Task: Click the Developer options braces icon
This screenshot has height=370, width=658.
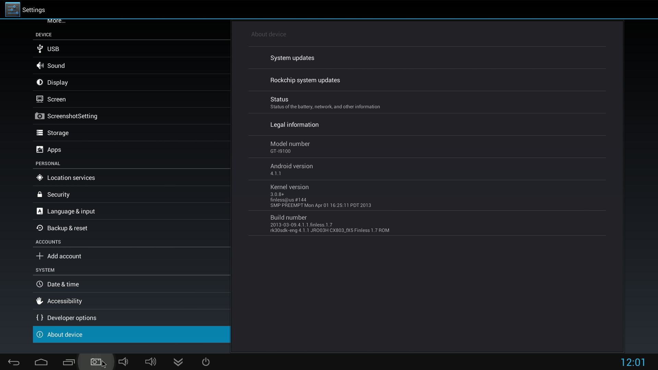Action: tap(40, 318)
